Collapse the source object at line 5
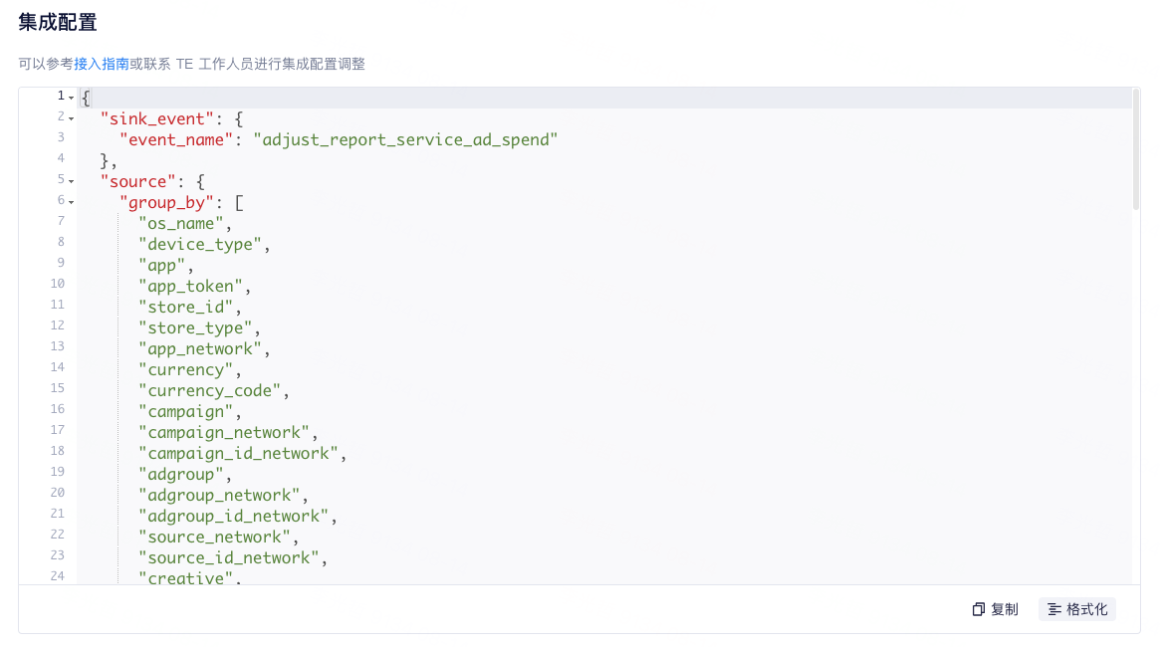This screenshot has height=647, width=1162. pyautogui.click(x=71, y=181)
